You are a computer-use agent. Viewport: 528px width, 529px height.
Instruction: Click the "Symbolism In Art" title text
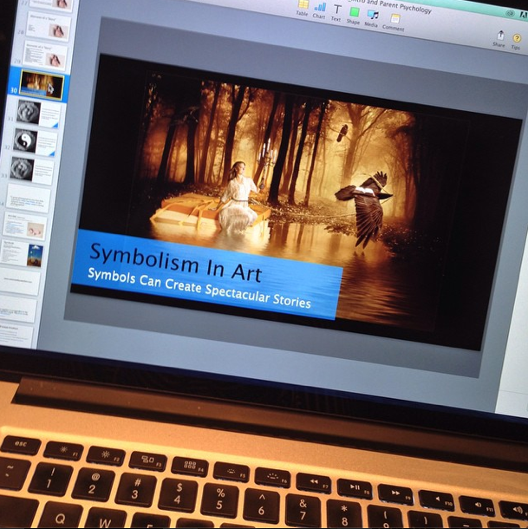(175, 263)
